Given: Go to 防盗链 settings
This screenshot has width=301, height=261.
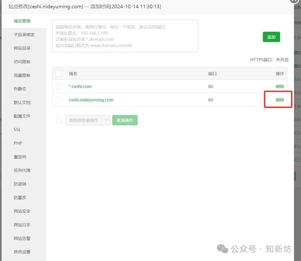Looking at the screenshot, I should click(20, 184).
